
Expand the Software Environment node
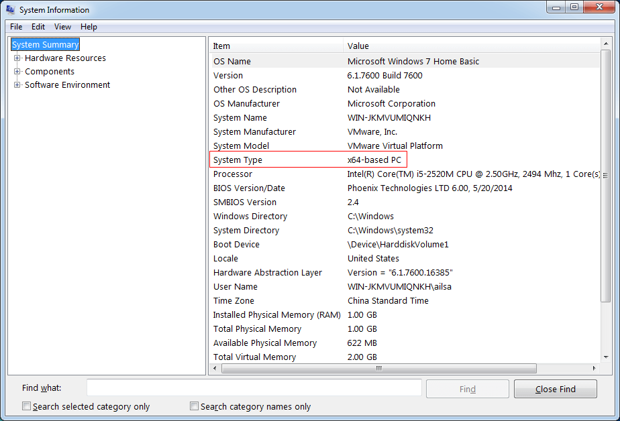17,85
